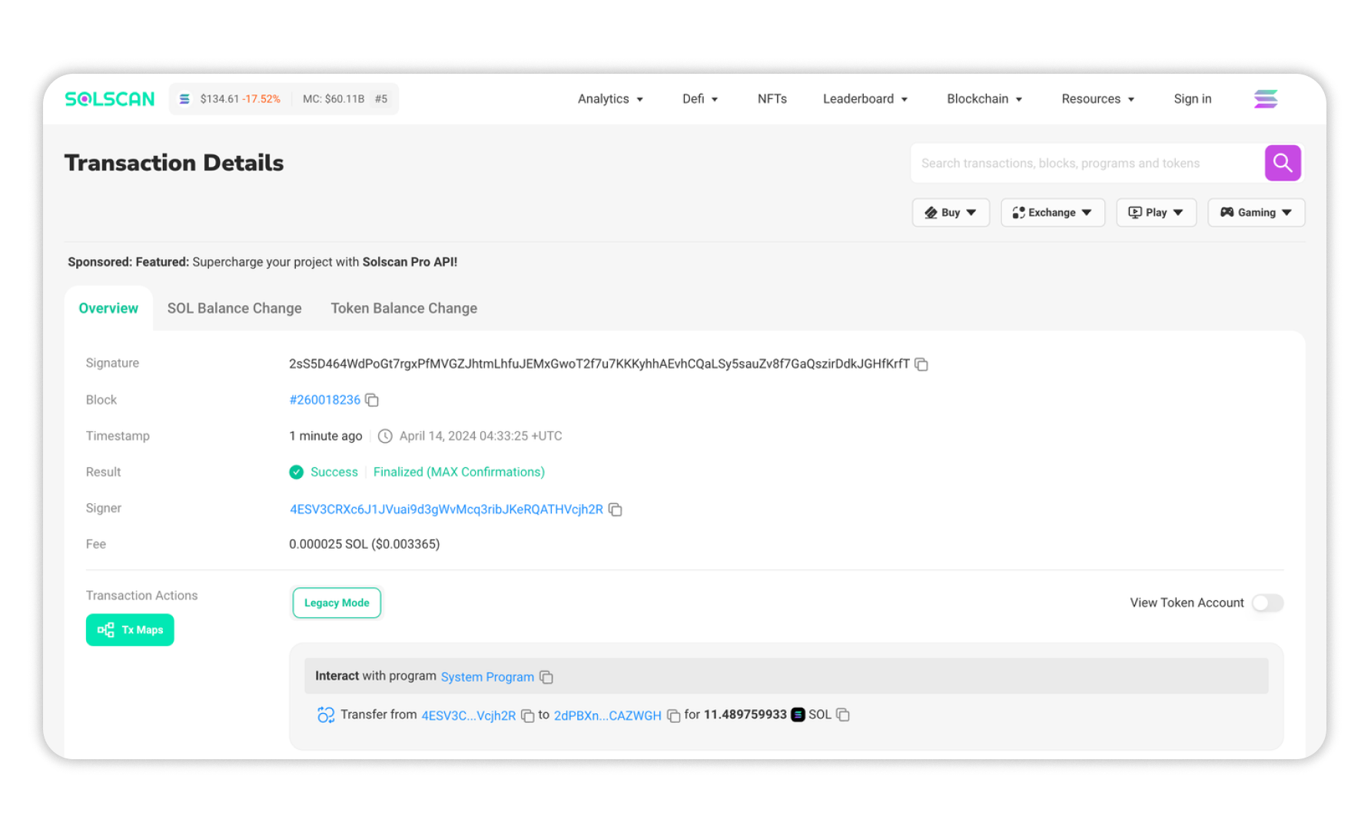Click the April 14, 2024 timestamp text
The image size is (1371, 833).
click(x=480, y=436)
